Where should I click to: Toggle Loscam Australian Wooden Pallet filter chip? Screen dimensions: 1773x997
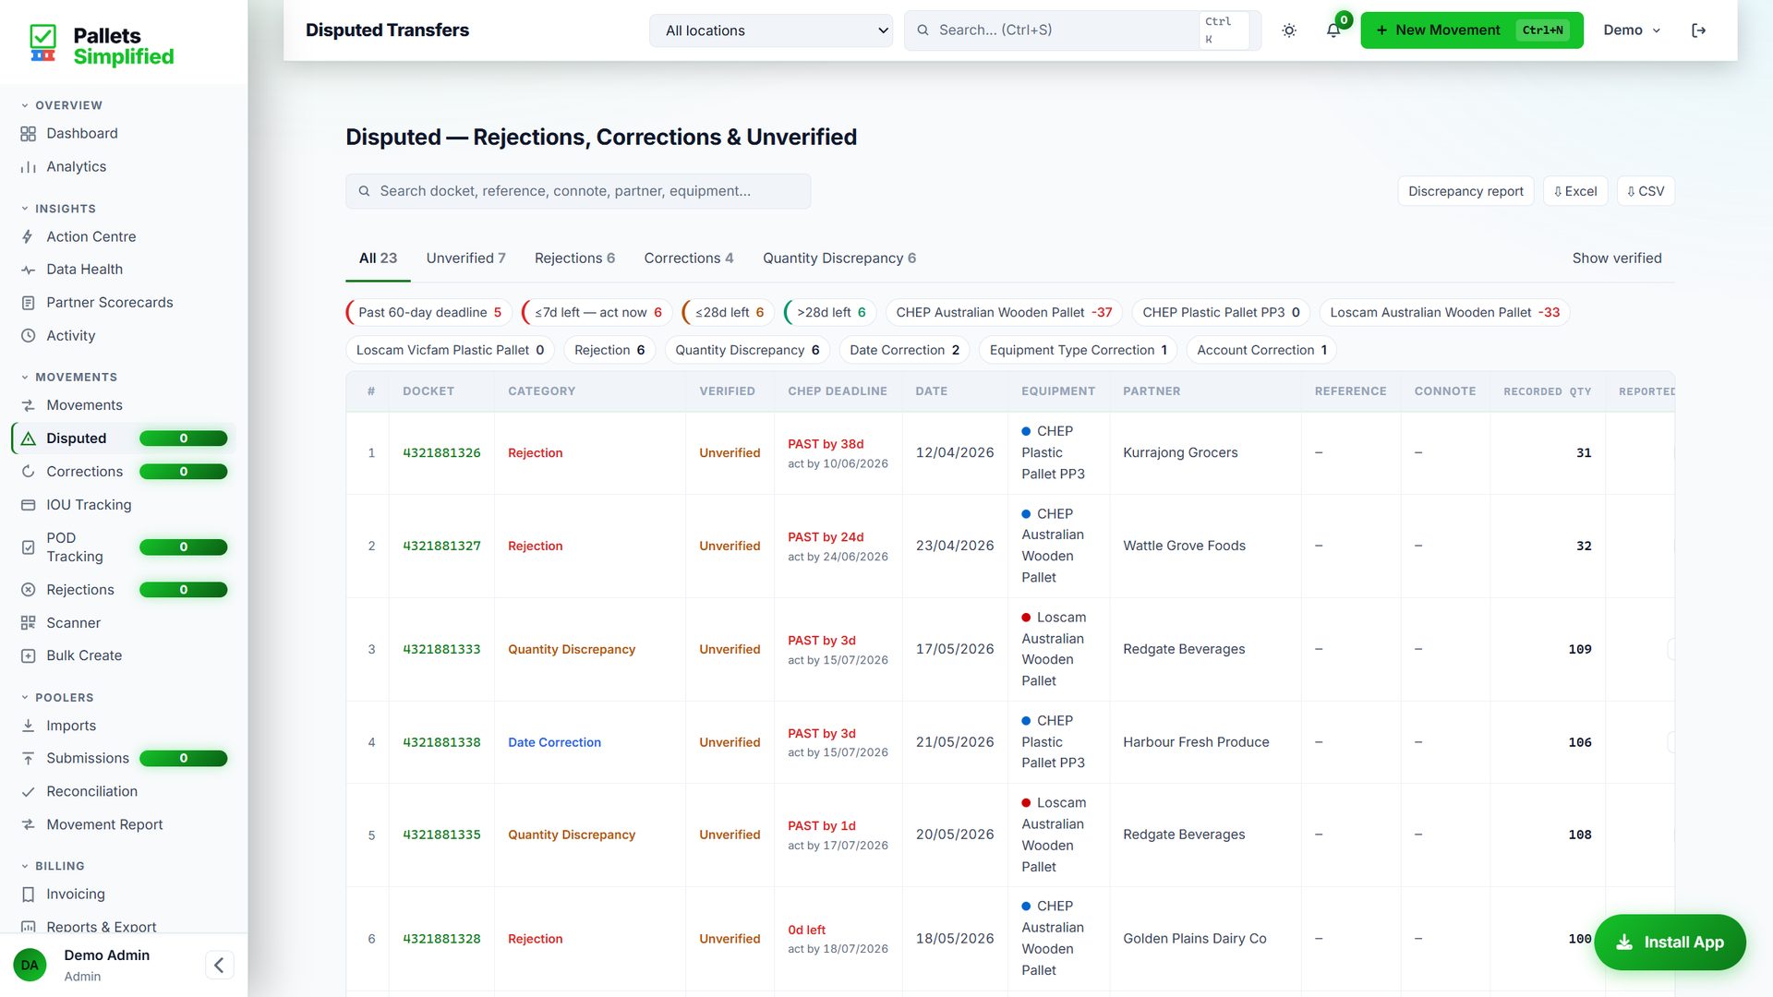pos(1444,313)
